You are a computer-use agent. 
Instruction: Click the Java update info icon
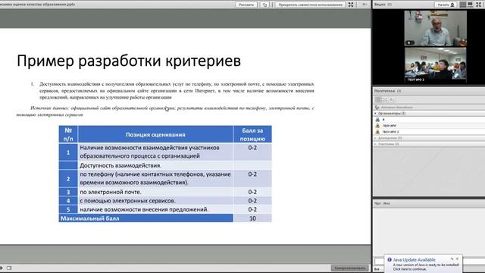pos(390,259)
